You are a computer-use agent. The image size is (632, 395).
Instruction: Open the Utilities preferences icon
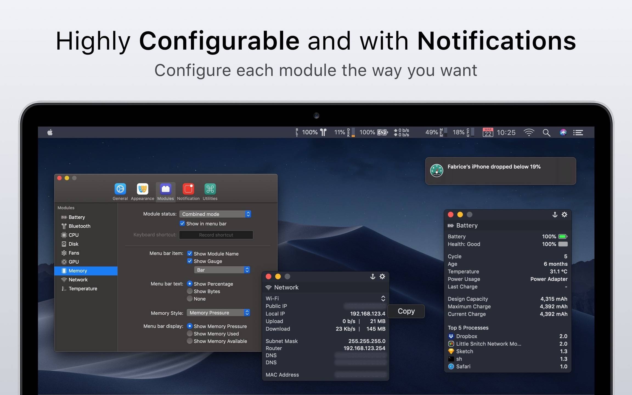(x=210, y=189)
